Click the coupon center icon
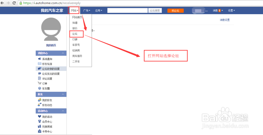263x135 pixels. (x=40, y=131)
